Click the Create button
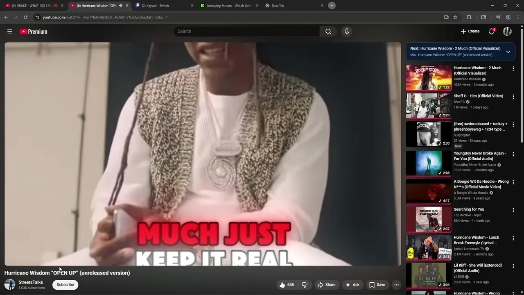This screenshot has height=295, width=524. tap(470, 32)
